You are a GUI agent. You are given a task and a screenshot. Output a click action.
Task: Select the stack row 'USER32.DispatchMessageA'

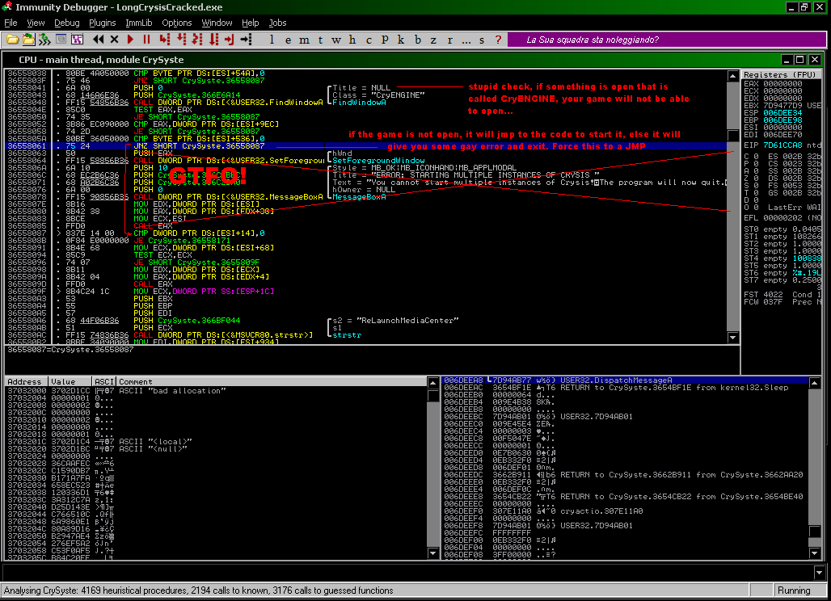tap(626, 380)
